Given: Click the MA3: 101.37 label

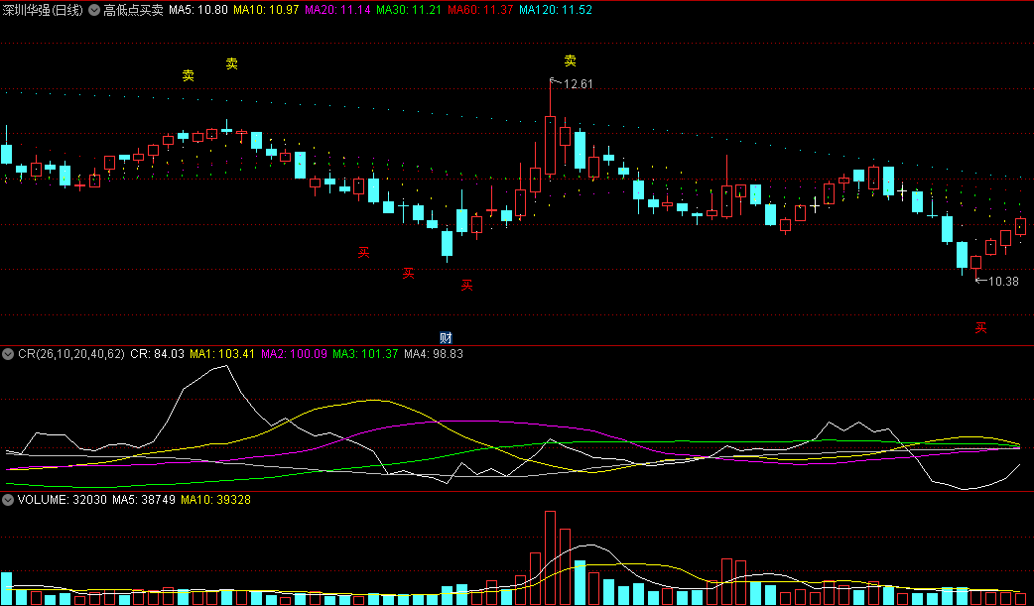Looking at the screenshot, I should click(x=365, y=354).
